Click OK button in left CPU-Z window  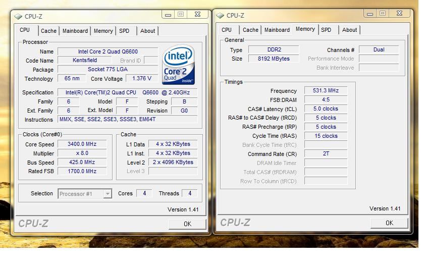tap(187, 224)
